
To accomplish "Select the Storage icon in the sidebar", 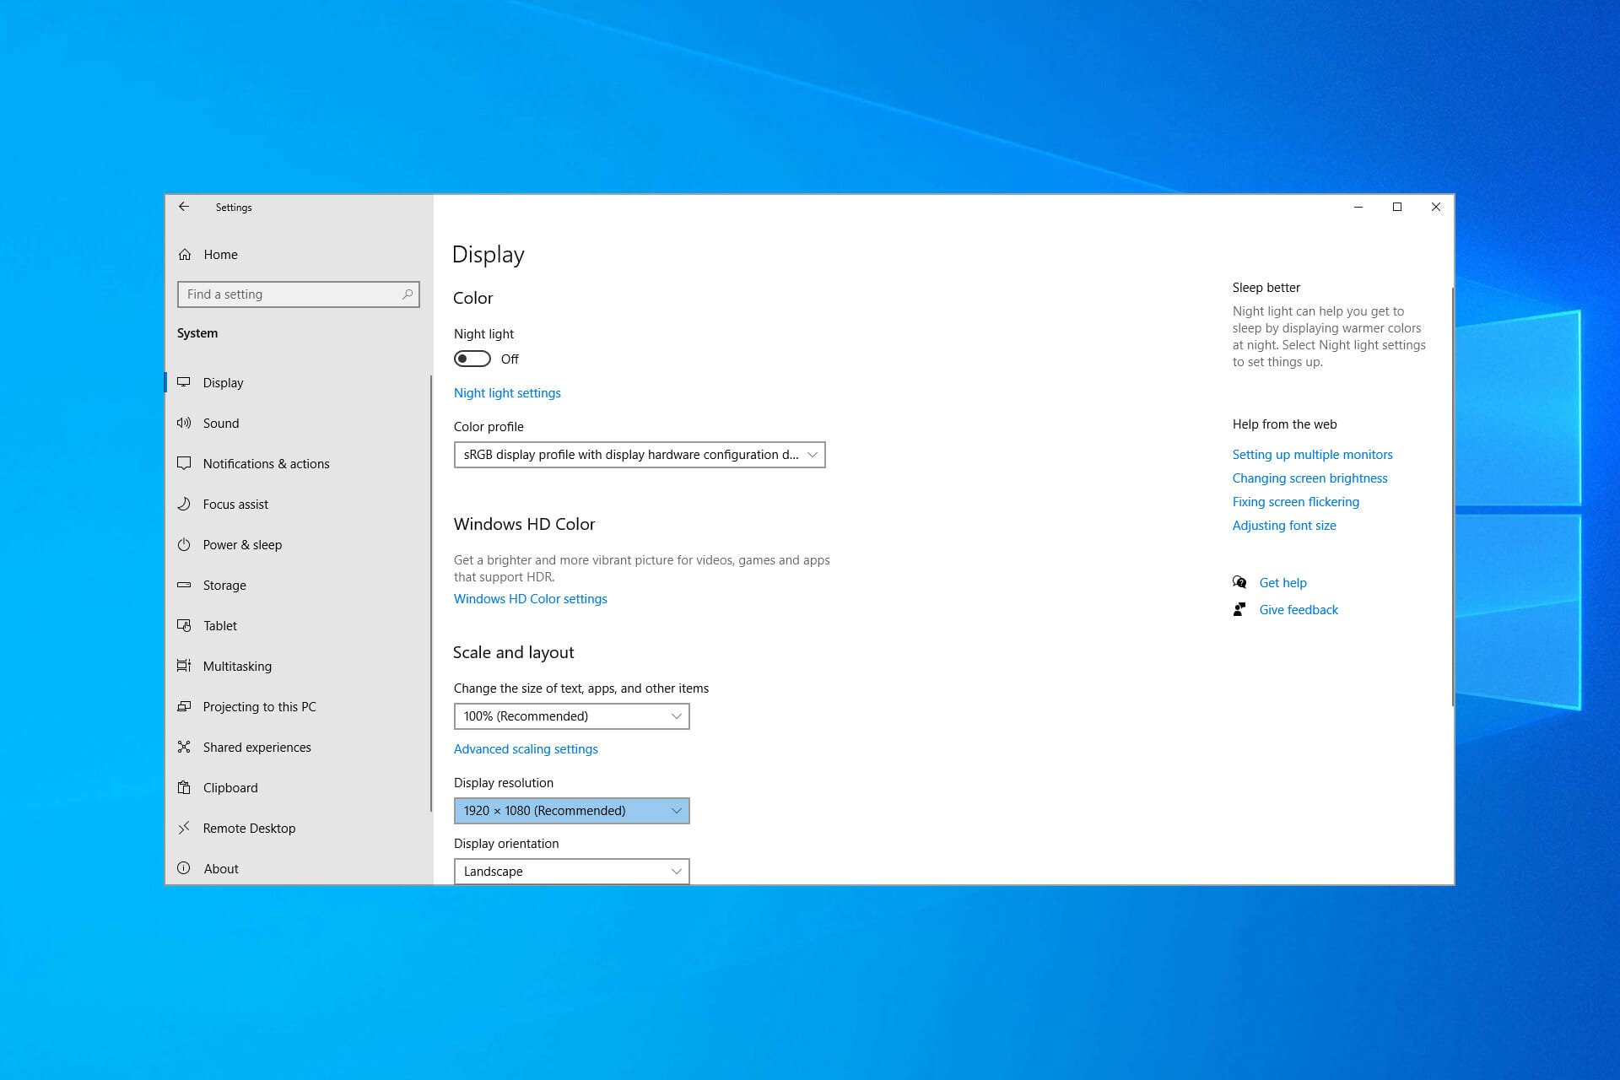I will coord(185,585).
